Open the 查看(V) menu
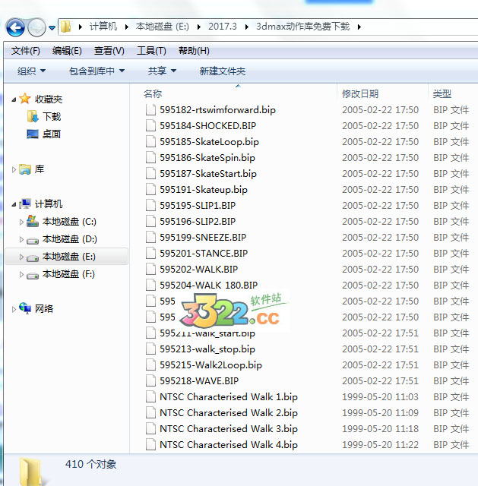The width and height of the screenshot is (478, 486). point(109,51)
